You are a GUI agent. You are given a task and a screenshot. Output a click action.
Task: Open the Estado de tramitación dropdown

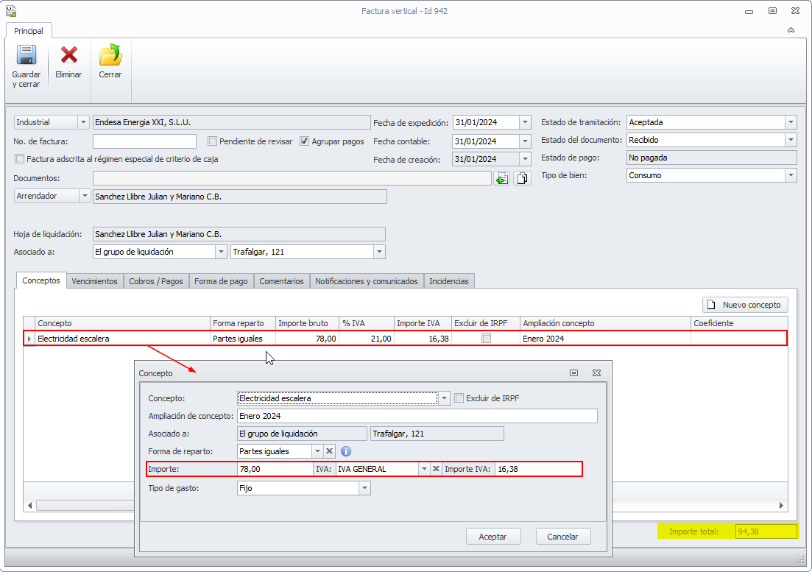(x=791, y=123)
